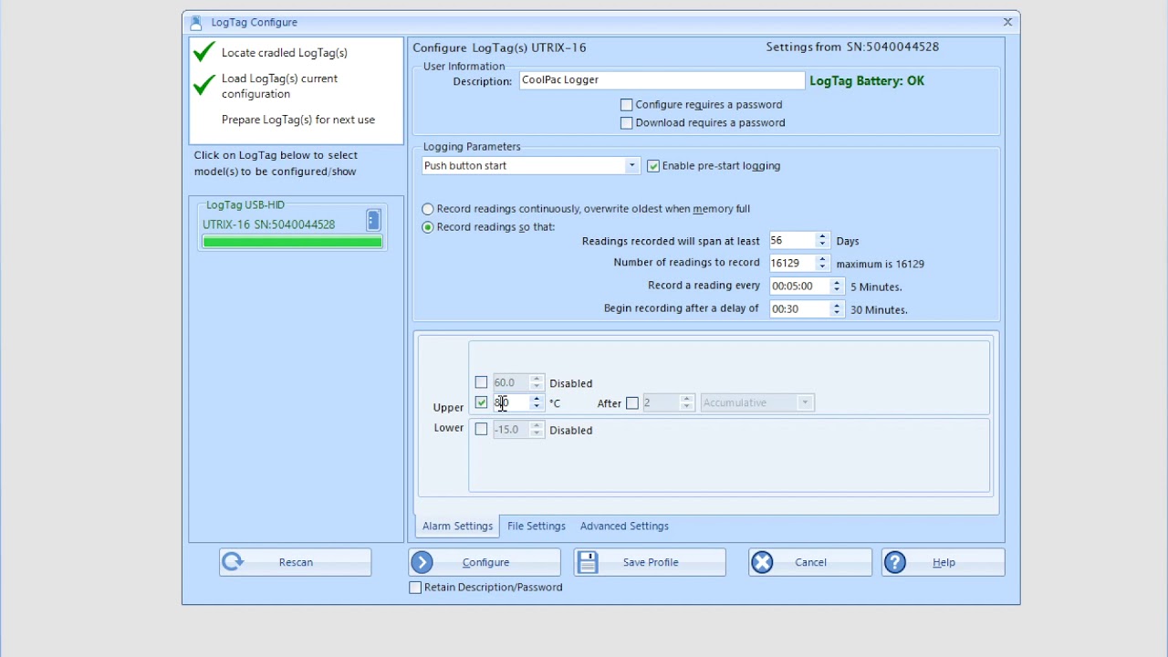Enable Configure requires a password
The image size is (1168, 657).
[x=626, y=105]
